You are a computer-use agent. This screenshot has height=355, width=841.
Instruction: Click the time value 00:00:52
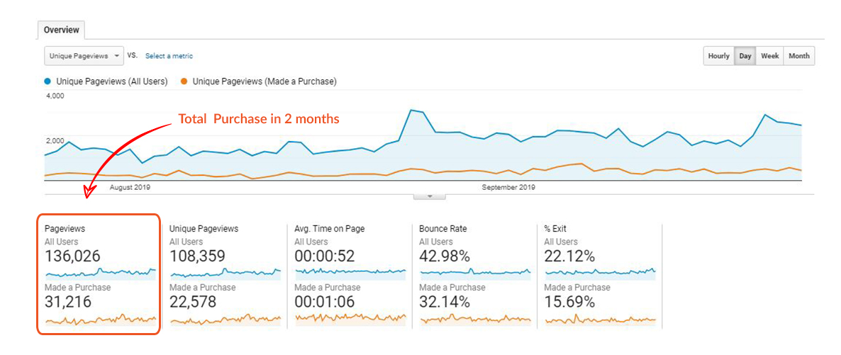click(x=325, y=257)
